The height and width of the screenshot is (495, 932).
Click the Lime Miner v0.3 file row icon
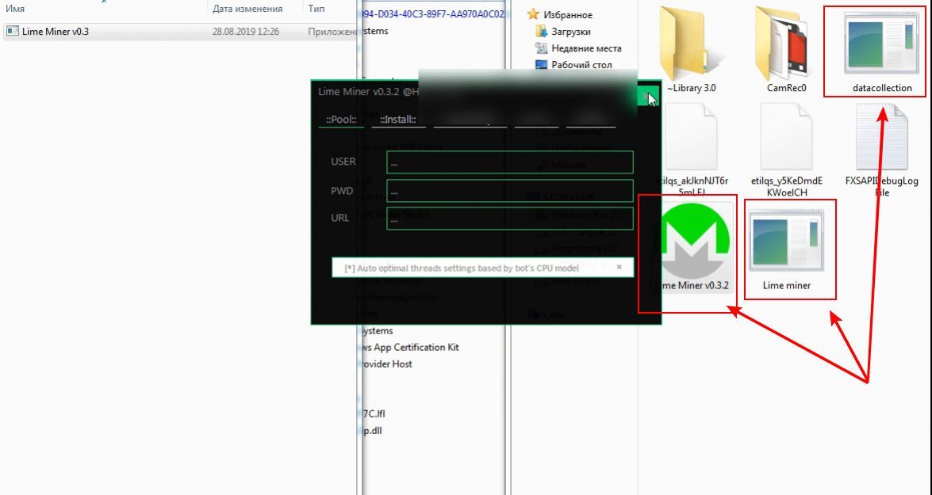(x=13, y=31)
